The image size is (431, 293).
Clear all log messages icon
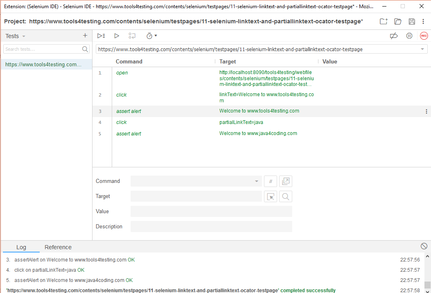pyautogui.click(x=424, y=246)
